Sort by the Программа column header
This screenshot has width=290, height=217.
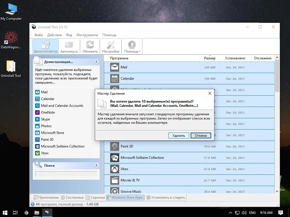(152, 58)
